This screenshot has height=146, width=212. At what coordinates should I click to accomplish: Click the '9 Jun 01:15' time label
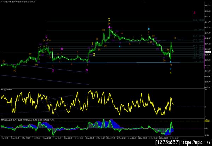15,138
